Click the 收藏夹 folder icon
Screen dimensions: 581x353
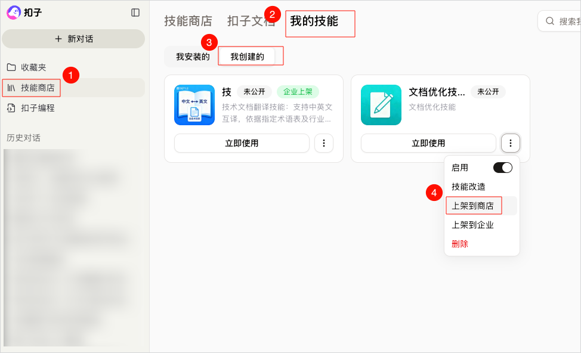[x=11, y=67]
